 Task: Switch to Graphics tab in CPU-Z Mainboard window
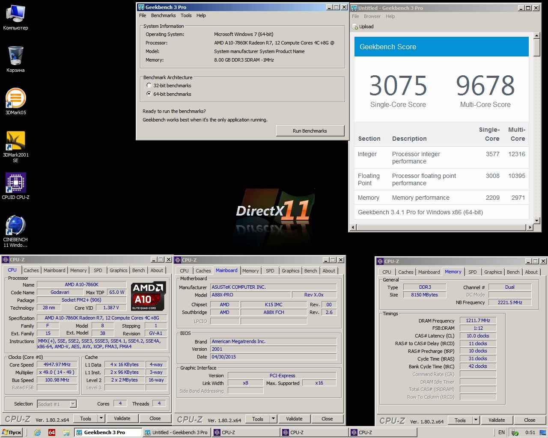[291, 271]
